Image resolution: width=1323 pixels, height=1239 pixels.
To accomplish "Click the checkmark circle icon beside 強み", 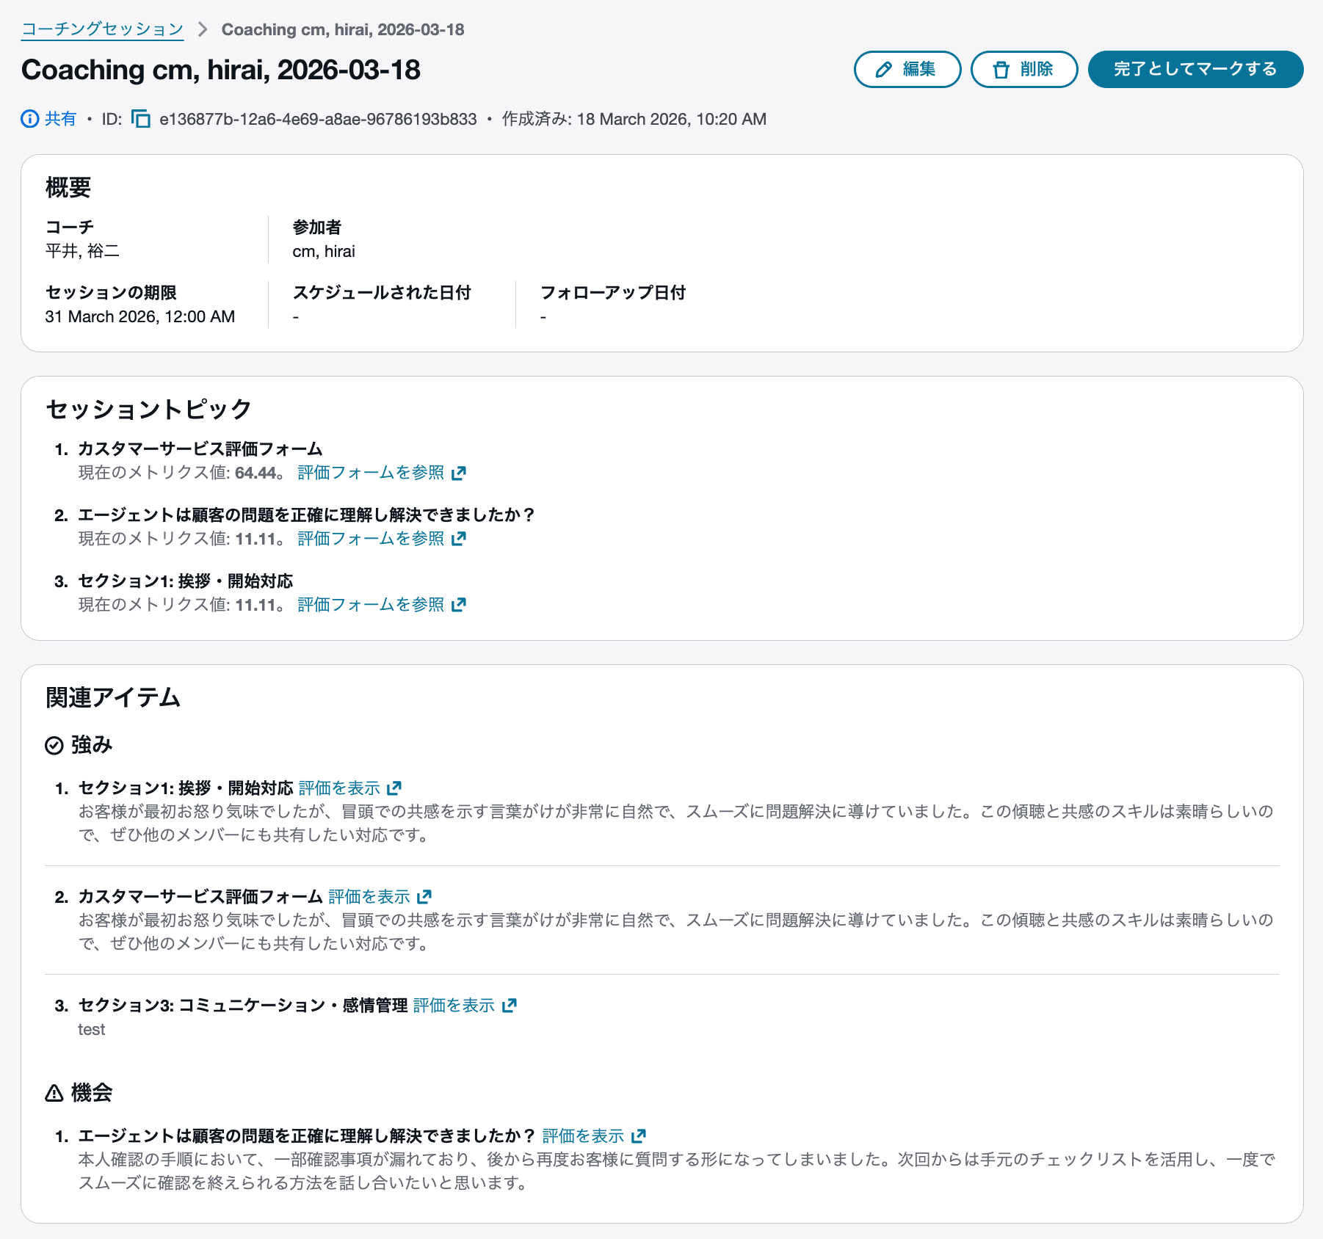I will pos(53,745).
